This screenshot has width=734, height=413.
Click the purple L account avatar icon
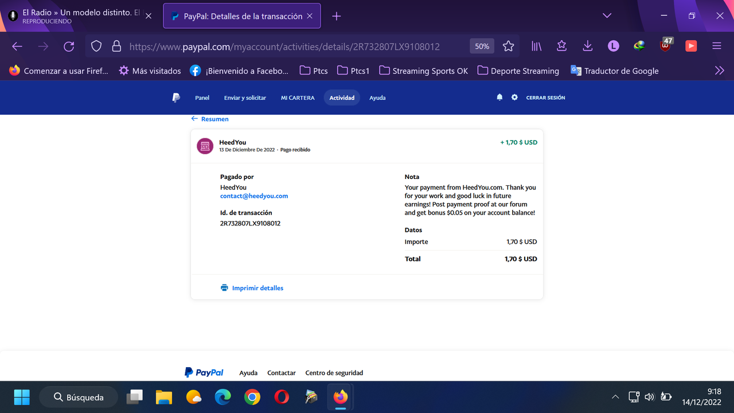614,46
